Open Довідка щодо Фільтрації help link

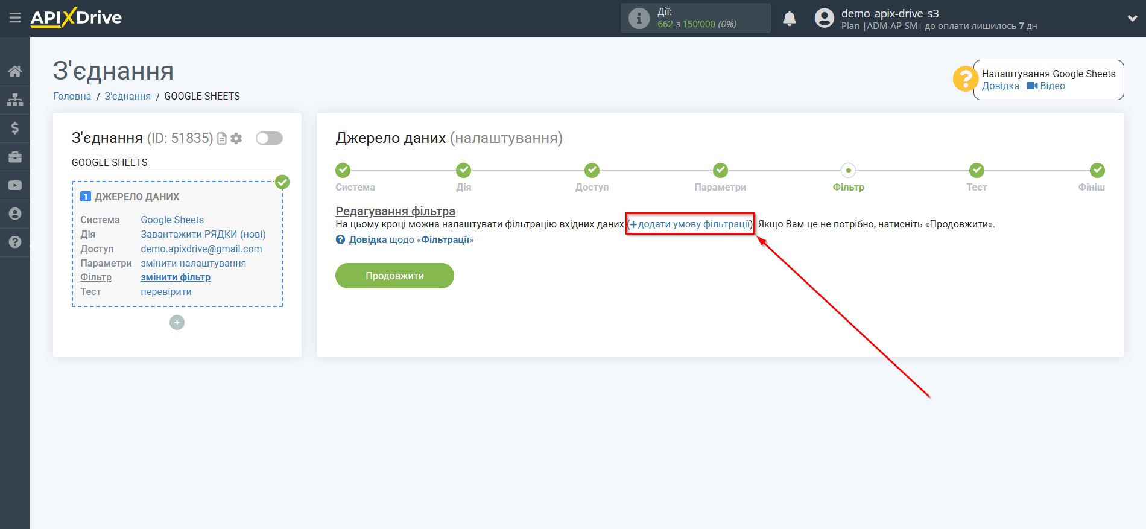pyautogui.click(x=405, y=240)
